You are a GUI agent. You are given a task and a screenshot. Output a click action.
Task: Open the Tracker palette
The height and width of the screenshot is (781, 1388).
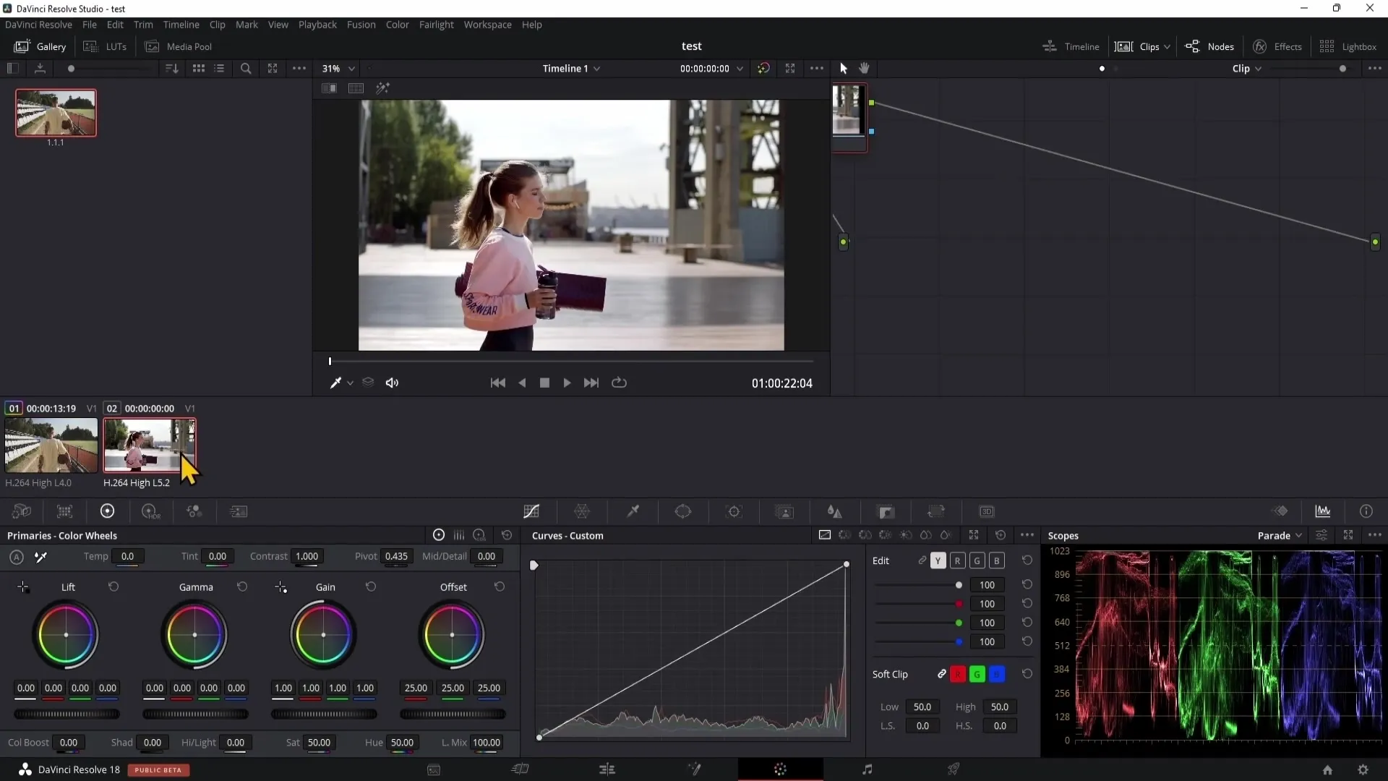[x=734, y=511]
